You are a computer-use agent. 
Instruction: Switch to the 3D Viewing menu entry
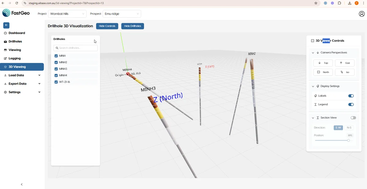pyautogui.click(x=18, y=67)
